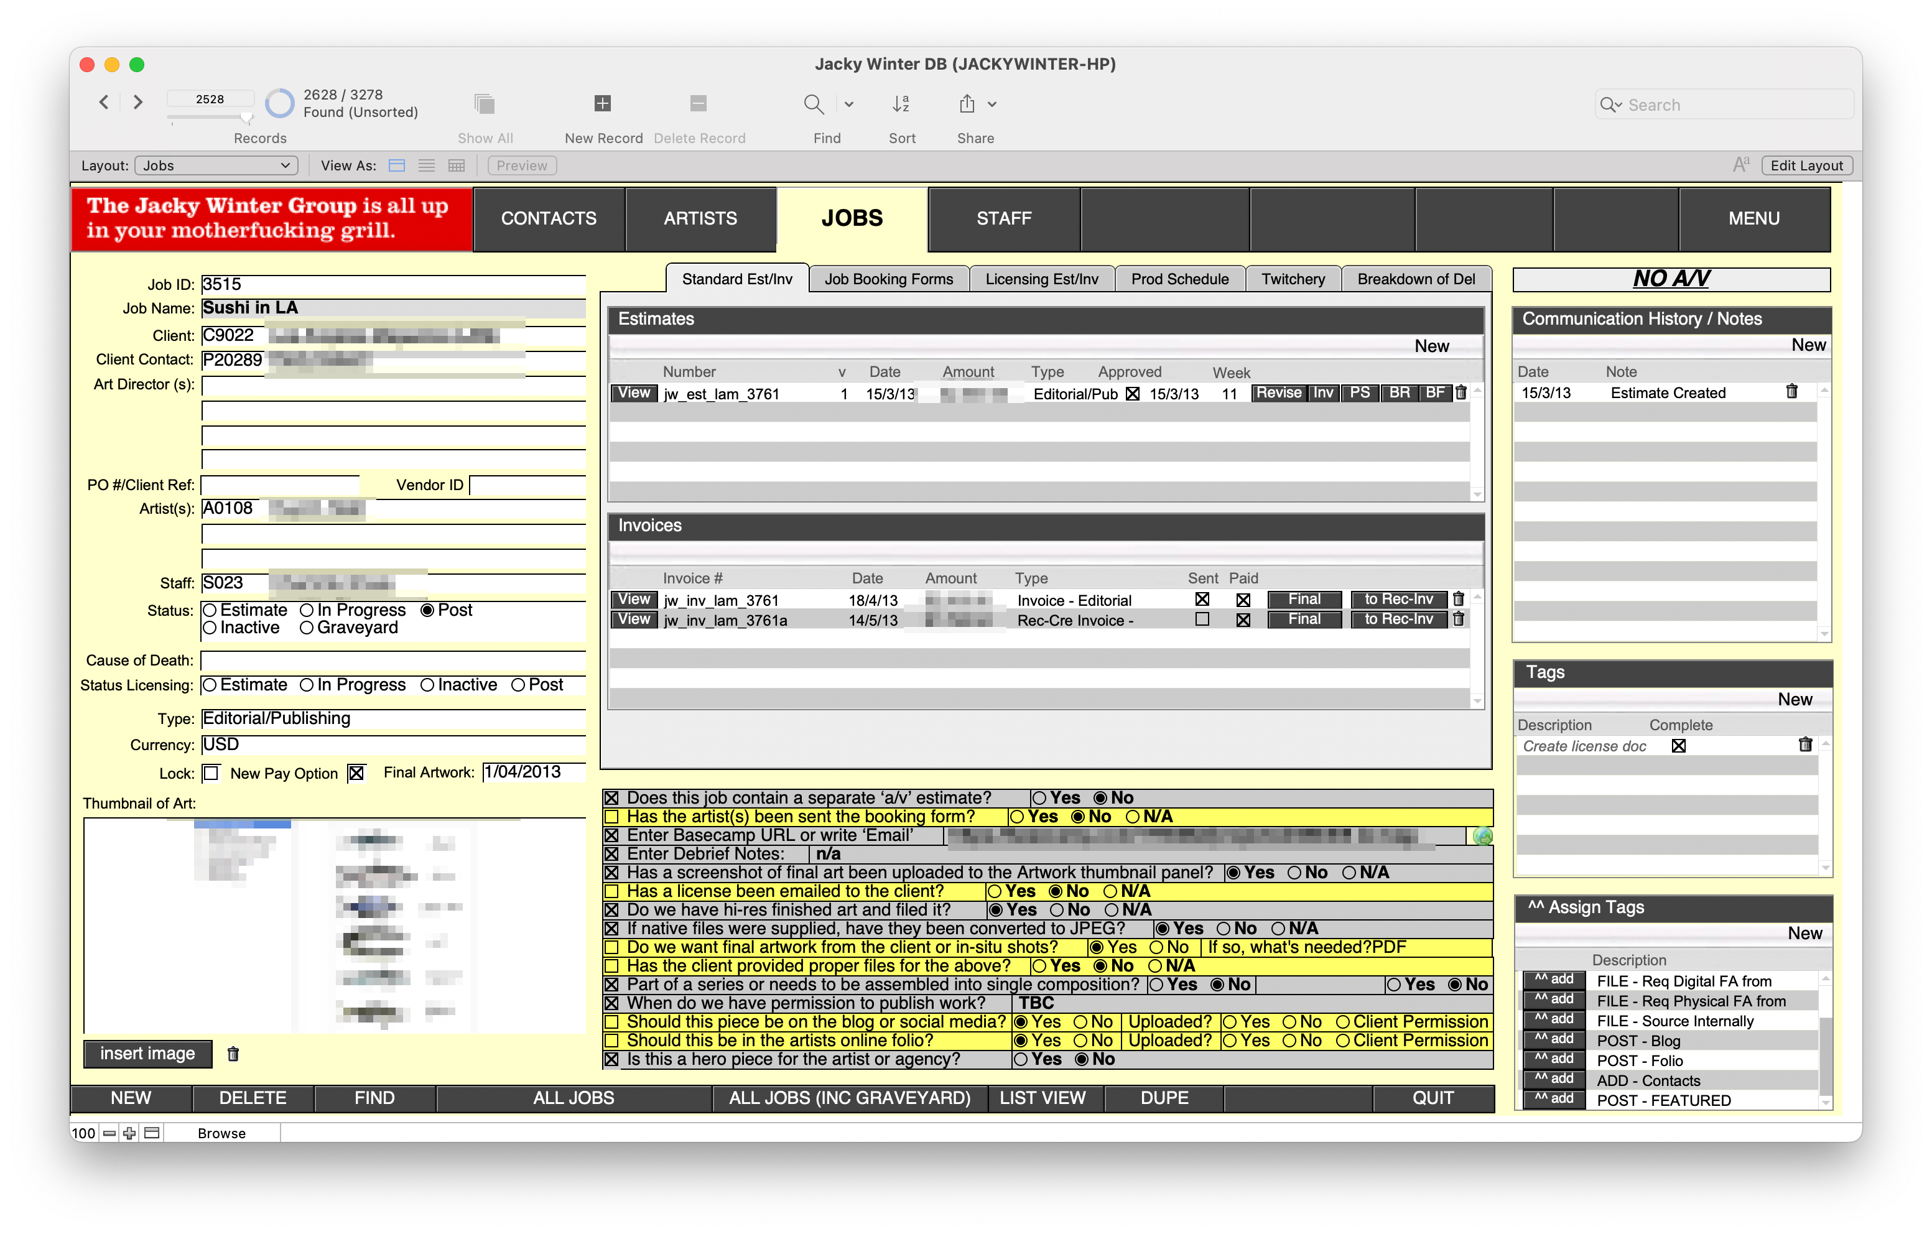
Task: Expand the Find options dropdown arrow
Action: [849, 104]
